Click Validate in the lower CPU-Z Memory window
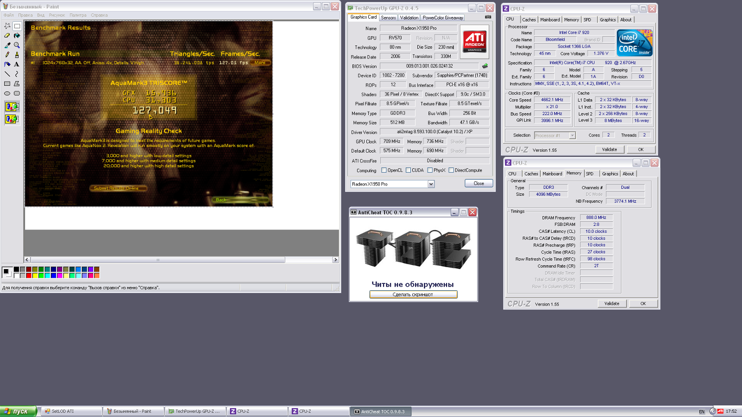The height and width of the screenshot is (417, 742). [612, 303]
